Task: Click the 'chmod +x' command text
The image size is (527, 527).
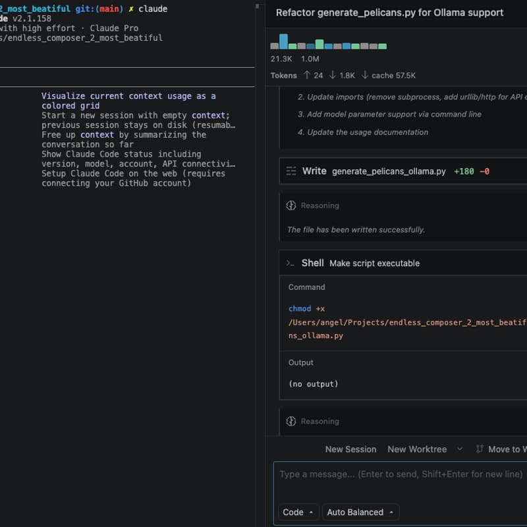Action: click(306, 308)
